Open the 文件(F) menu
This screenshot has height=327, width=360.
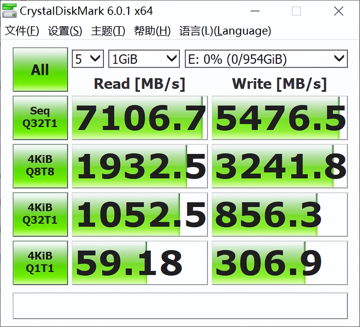[22, 31]
